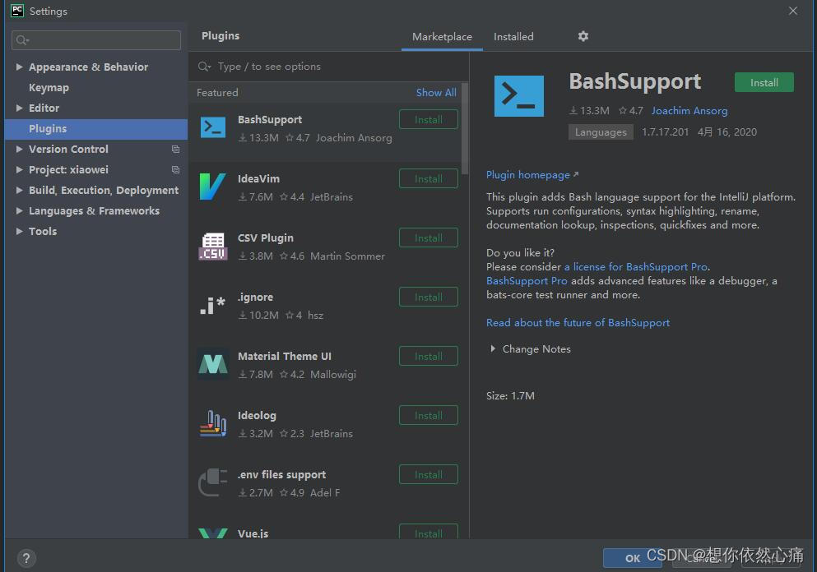
Task: Expand the Editor settings node
Action: click(x=19, y=108)
